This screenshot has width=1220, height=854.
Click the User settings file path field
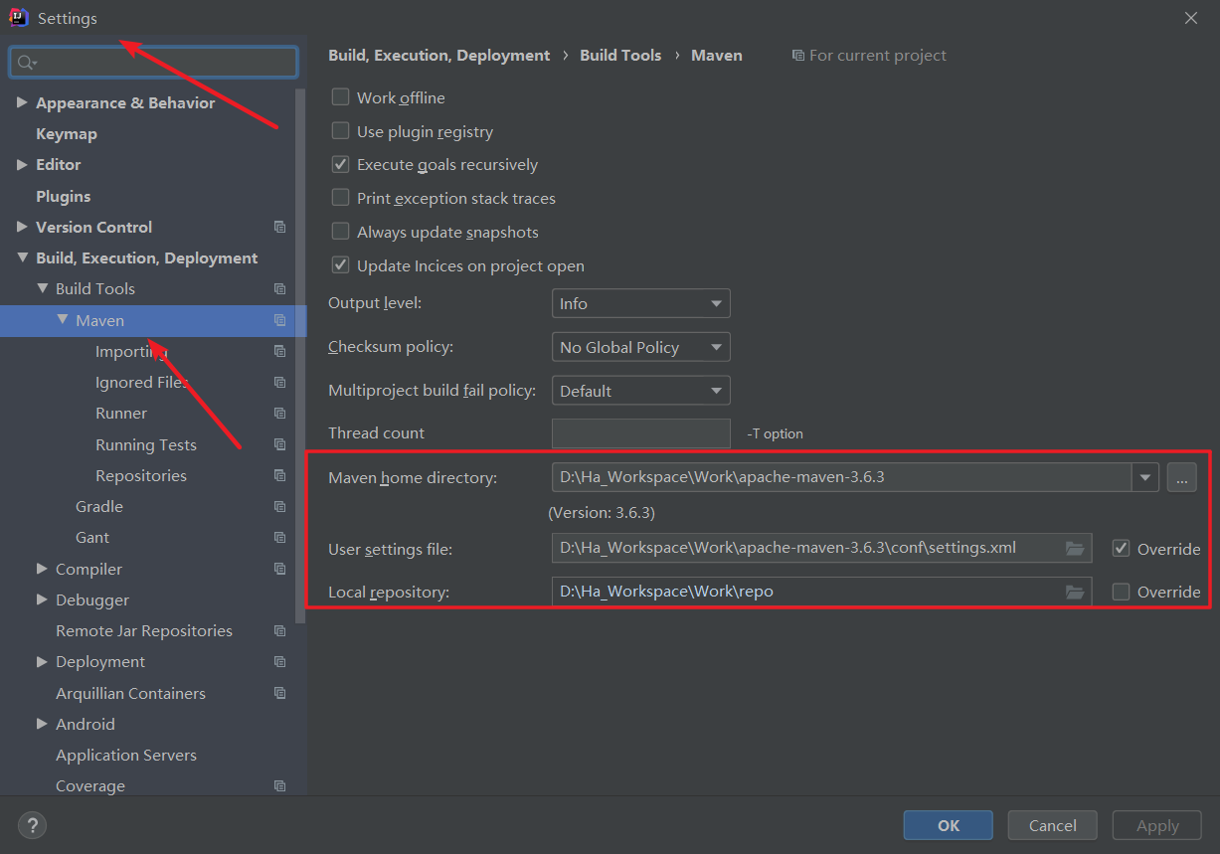(x=821, y=548)
